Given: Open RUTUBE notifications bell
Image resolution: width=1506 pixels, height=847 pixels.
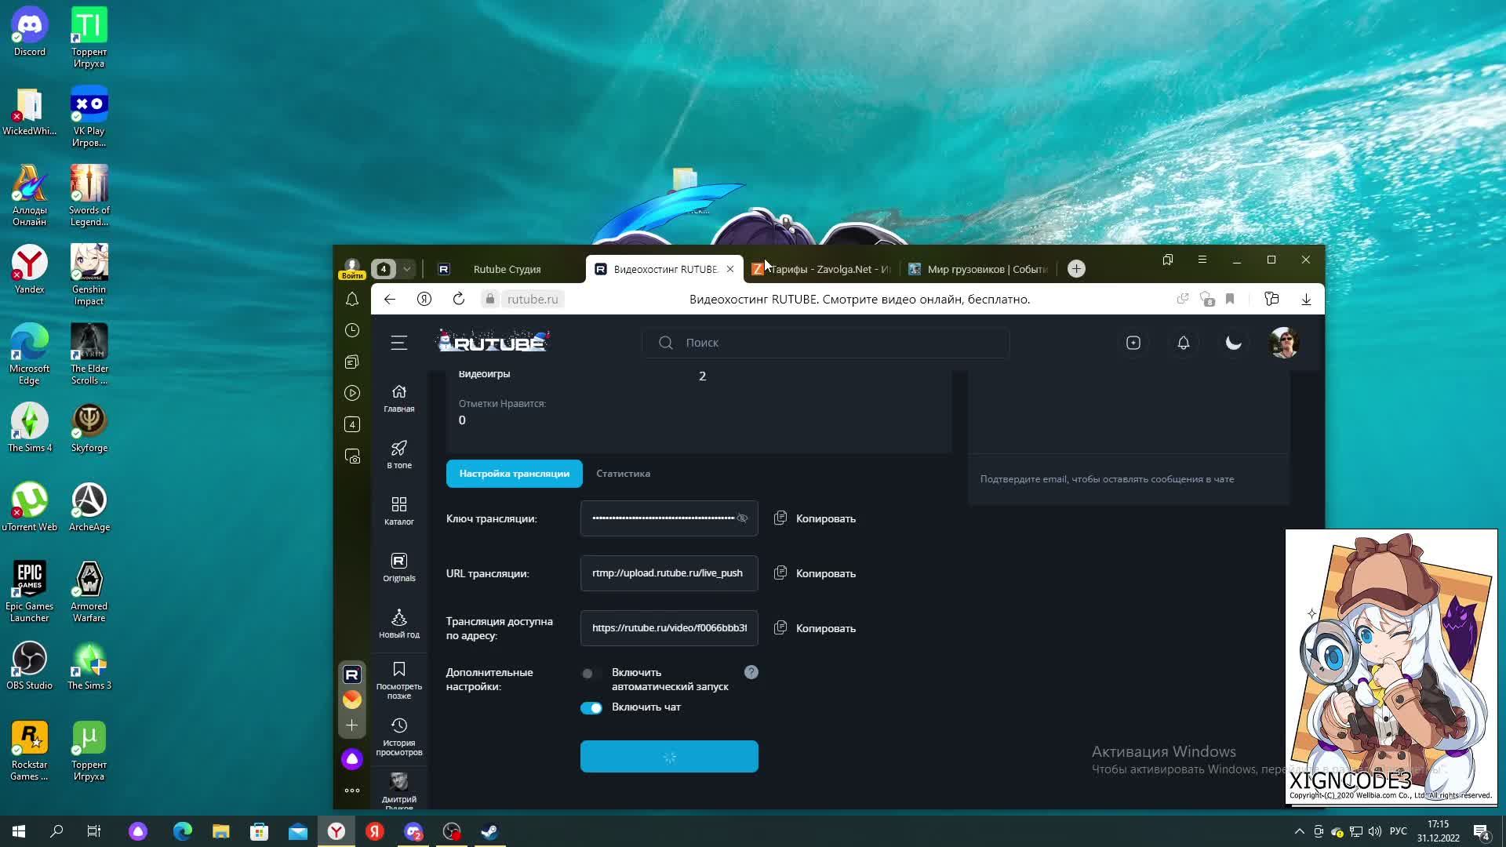Looking at the screenshot, I should (1183, 343).
